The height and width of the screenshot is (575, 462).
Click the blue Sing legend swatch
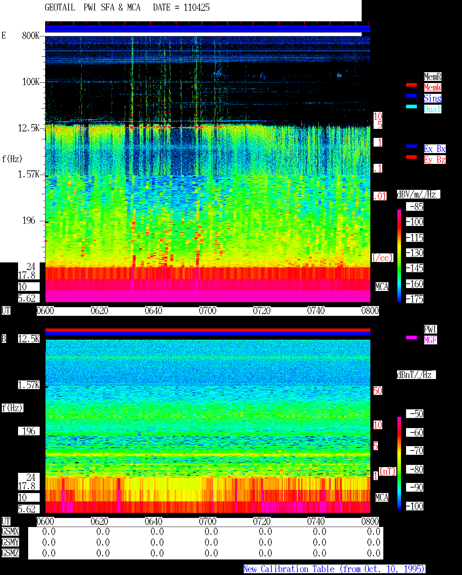pyautogui.click(x=411, y=96)
